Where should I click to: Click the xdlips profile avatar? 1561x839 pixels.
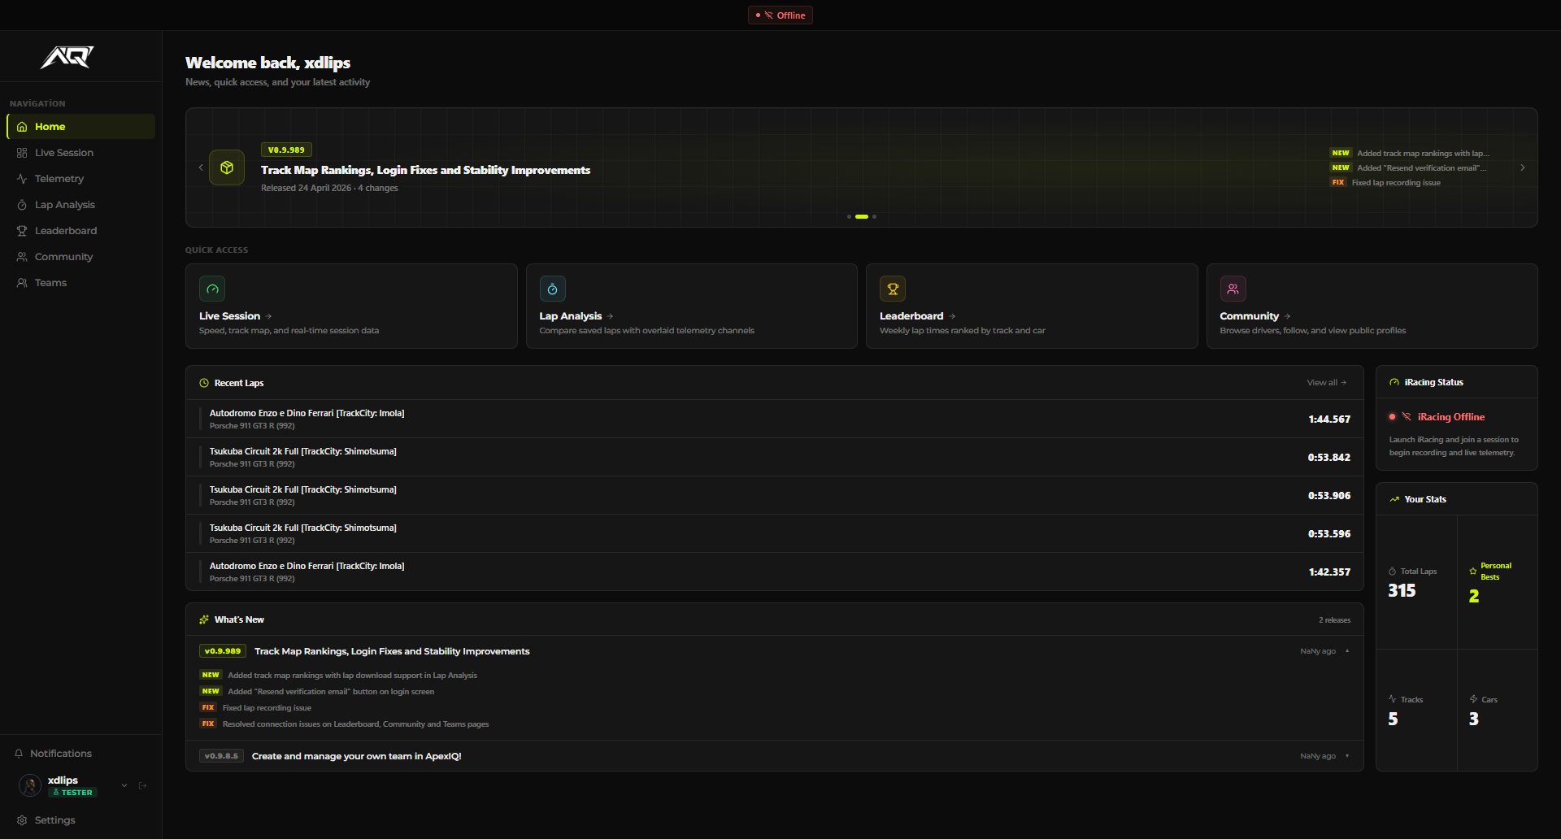[x=30, y=785]
